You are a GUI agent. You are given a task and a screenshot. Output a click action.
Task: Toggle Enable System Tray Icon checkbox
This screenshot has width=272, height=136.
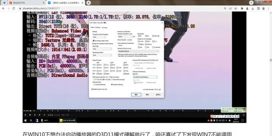[92, 89]
